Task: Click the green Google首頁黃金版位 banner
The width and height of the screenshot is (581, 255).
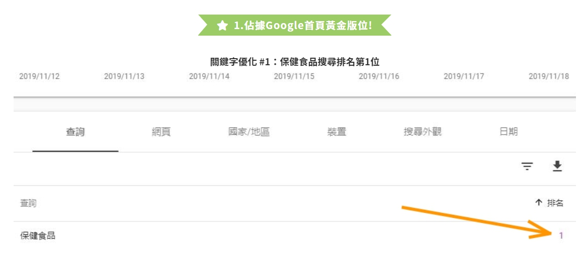Action: click(295, 25)
